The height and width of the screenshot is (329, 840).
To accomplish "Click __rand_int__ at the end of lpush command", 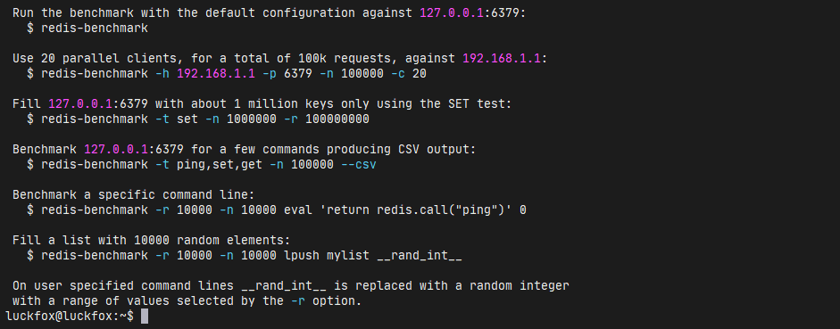I will pyautogui.click(x=420, y=256).
